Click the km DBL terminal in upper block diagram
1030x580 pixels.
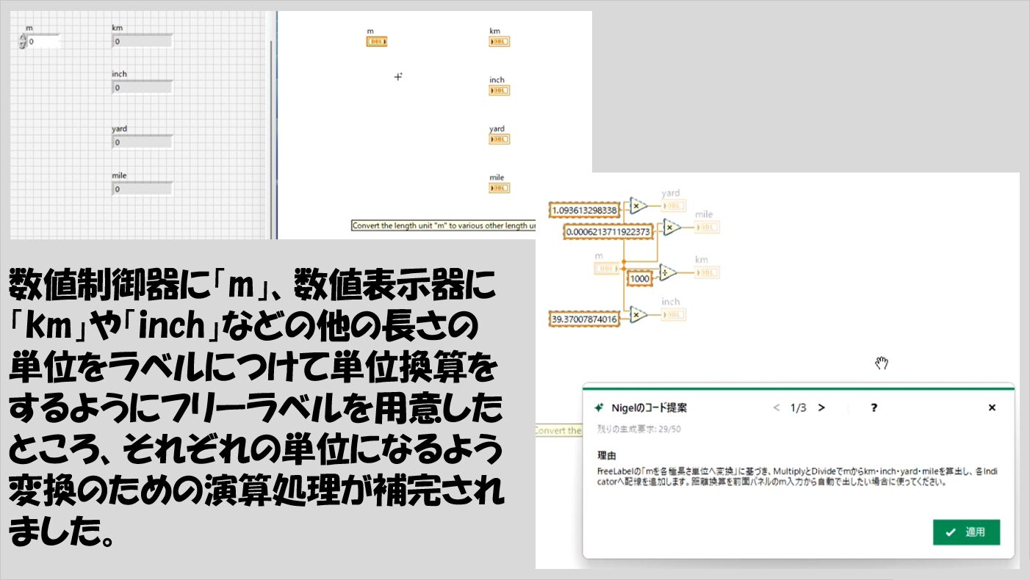499,42
